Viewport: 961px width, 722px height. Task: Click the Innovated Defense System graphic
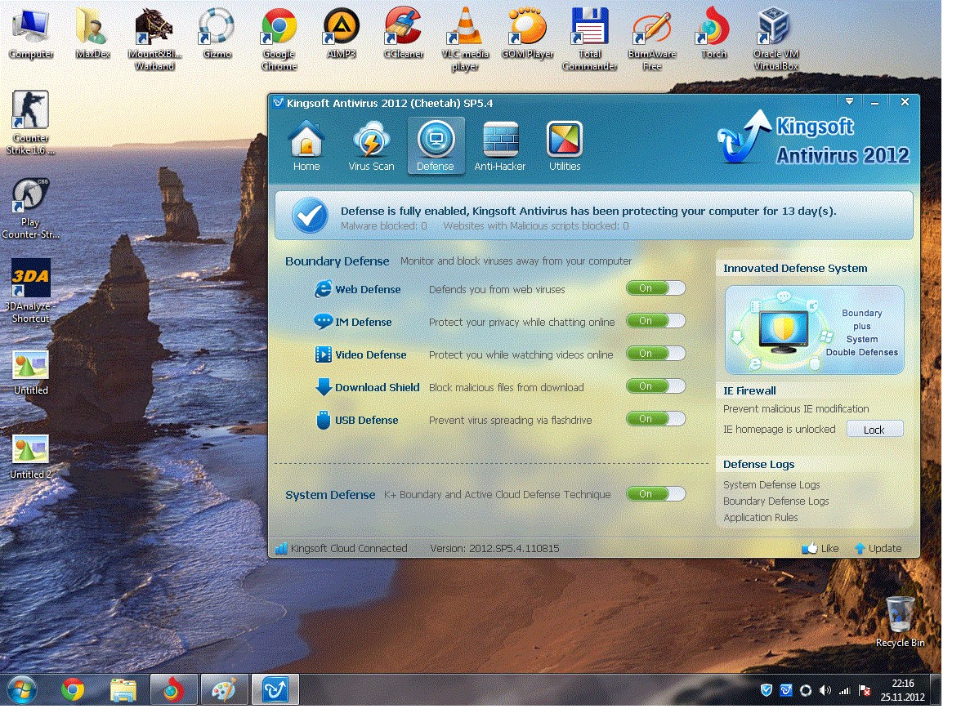(x=814, y=330)
